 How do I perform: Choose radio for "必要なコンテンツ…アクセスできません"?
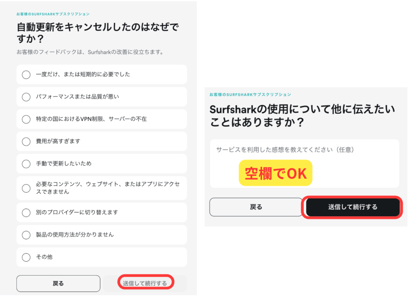point(26,188)
